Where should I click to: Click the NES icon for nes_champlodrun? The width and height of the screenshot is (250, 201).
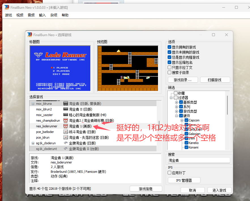pos(65,120)
